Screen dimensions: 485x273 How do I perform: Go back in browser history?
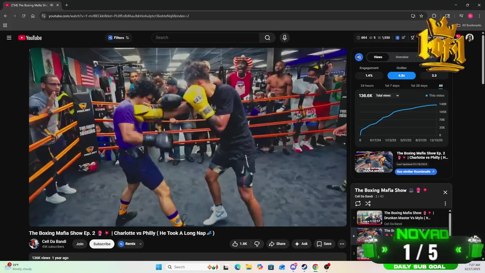point(5,16)
